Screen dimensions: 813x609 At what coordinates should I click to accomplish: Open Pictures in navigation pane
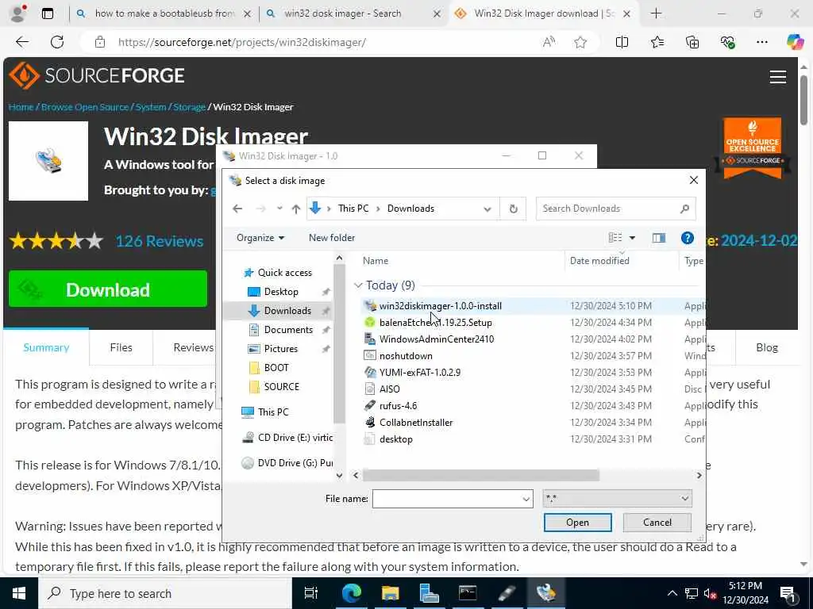280,349
